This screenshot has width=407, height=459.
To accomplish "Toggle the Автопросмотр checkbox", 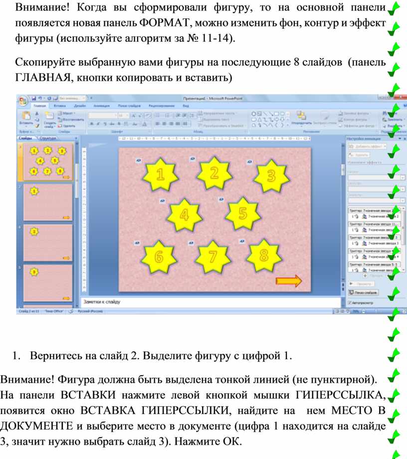I will click(350, 303).
